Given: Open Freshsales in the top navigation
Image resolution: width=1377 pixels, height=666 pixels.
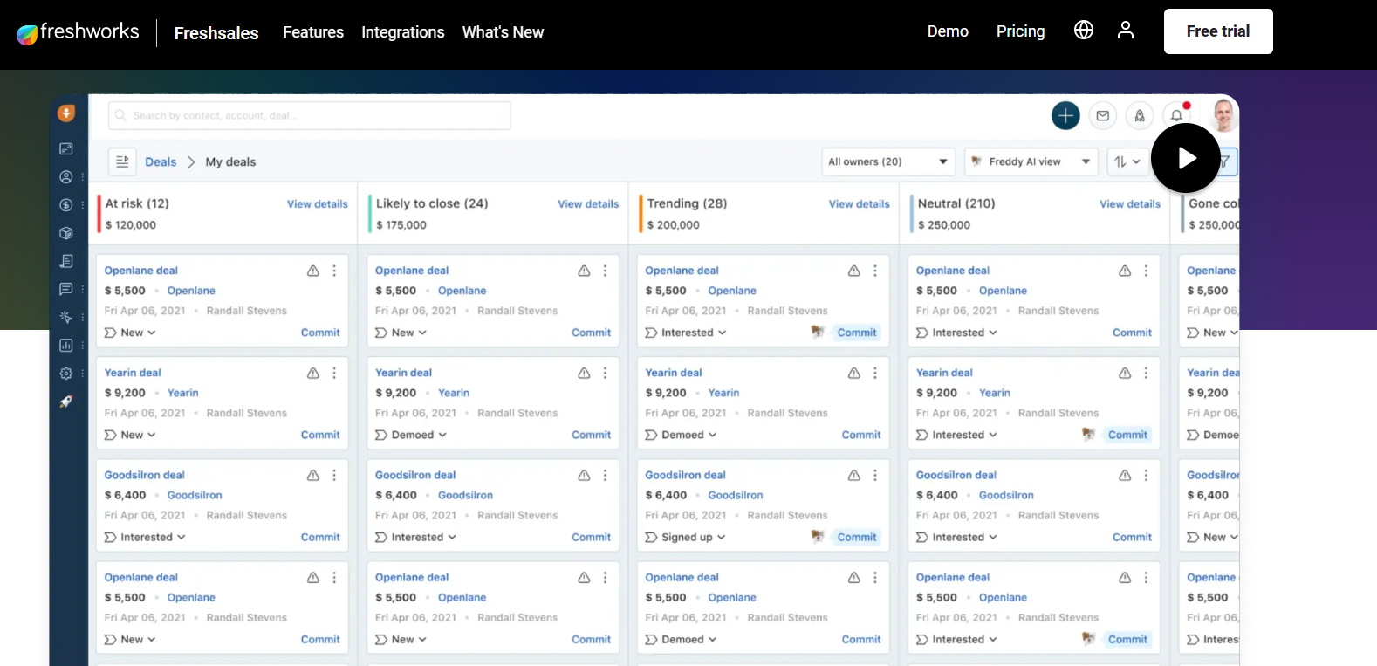Looking at the screenshot, I should (x=216, y=33).
